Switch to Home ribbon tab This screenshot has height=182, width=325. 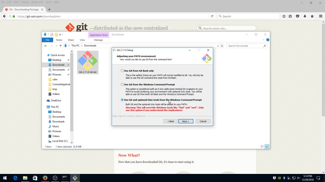[x=59, y=40]
